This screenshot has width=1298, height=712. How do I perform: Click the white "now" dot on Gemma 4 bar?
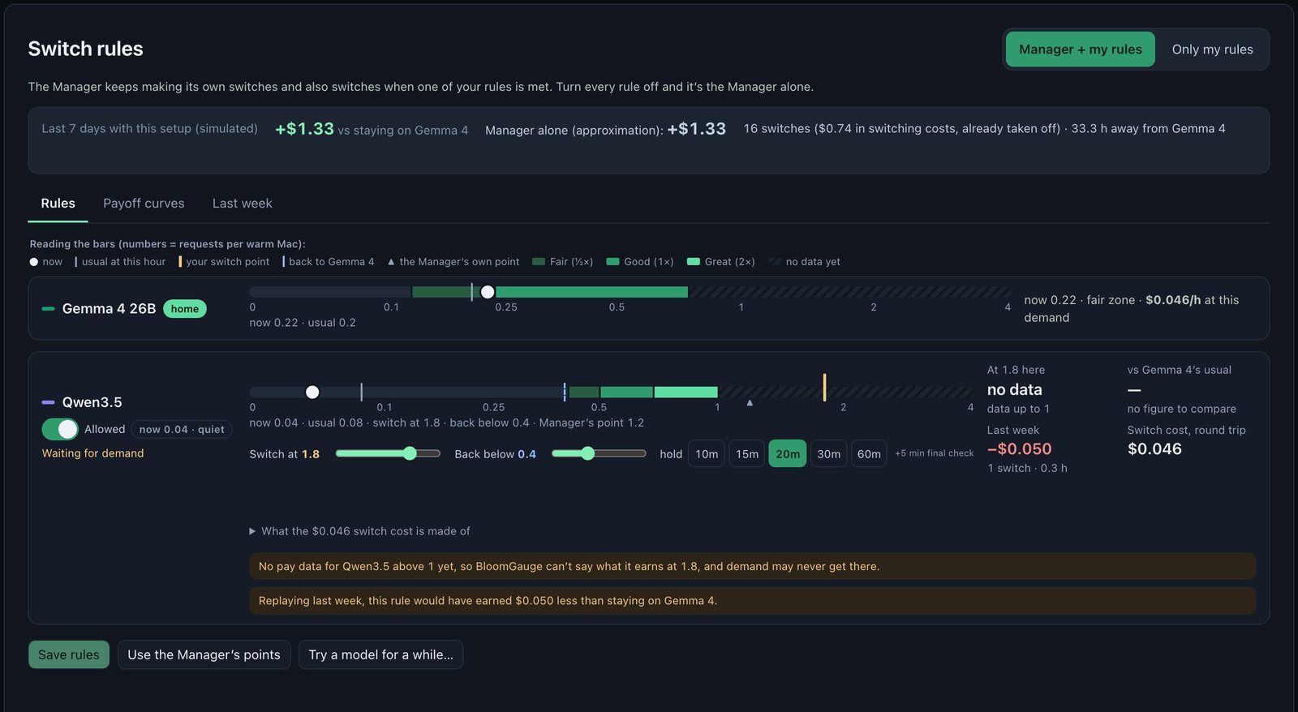488,292
